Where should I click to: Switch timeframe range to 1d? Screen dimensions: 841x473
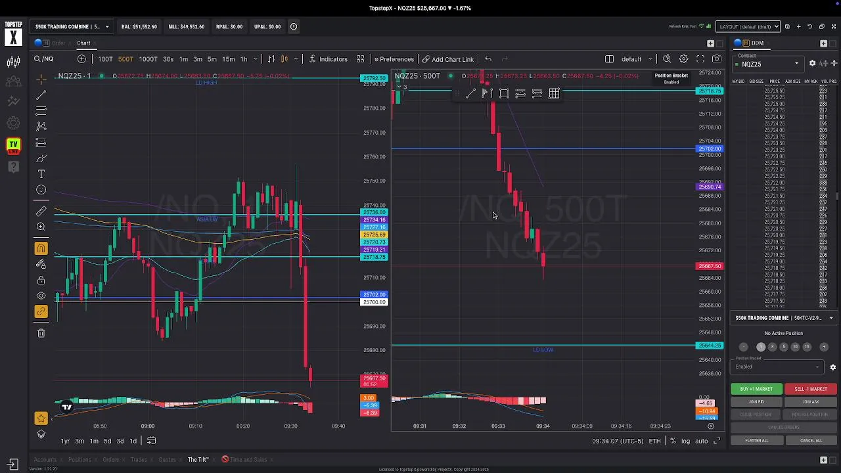[x=133, y=441]
